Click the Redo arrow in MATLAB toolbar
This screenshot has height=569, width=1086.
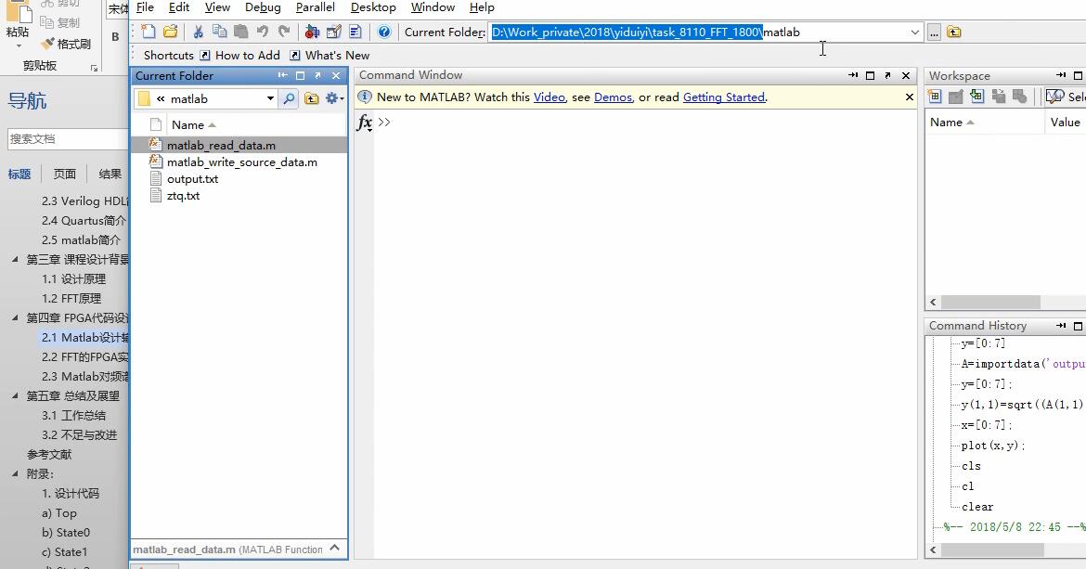(x=284, y=32)
